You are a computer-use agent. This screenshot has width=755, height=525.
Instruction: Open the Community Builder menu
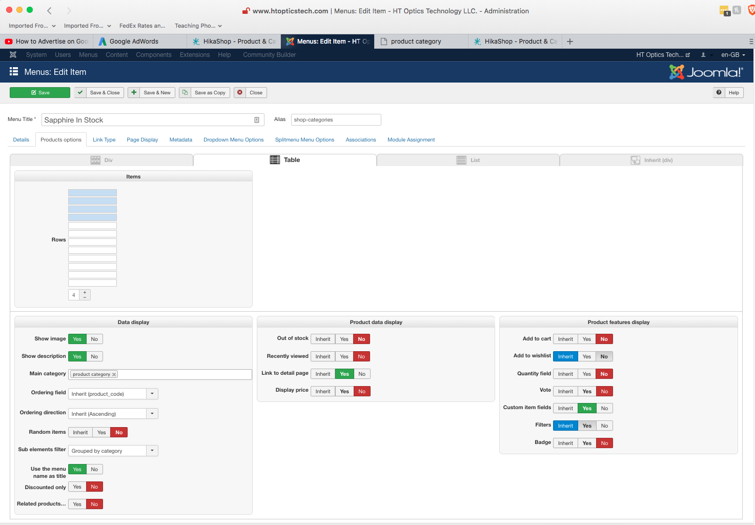tap(270, 55)
